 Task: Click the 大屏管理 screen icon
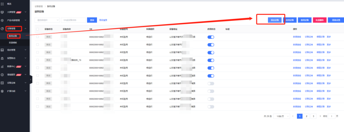click(2, 12)
